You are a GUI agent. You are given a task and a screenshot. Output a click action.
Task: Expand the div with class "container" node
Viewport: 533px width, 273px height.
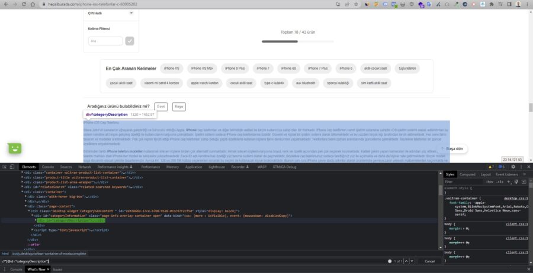pyautogui.click(x=23, y=191)
